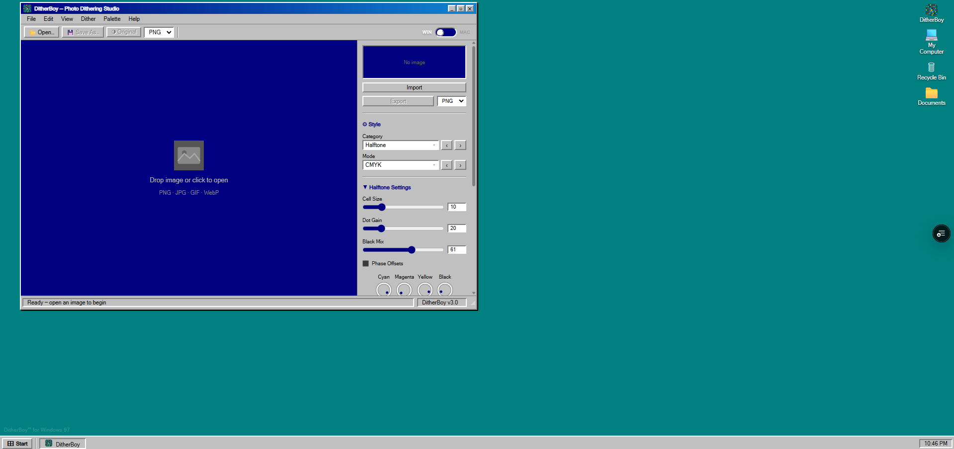Open the DitherBoy desktop shortcut
Screen dimensions: 954x449
coord(931,13)
